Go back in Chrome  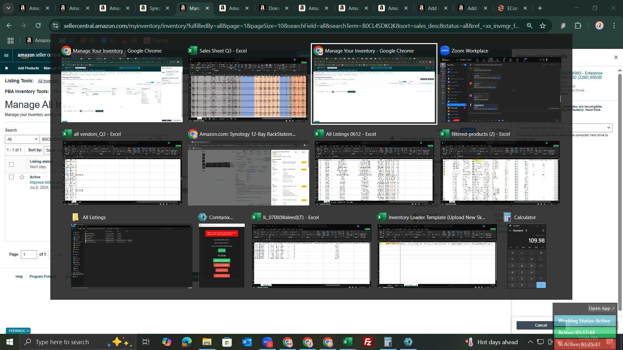tap(9, 26)
